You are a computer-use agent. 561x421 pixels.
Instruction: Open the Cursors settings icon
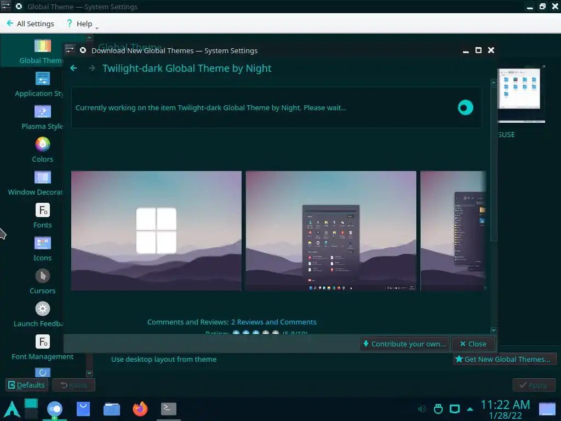43,276
